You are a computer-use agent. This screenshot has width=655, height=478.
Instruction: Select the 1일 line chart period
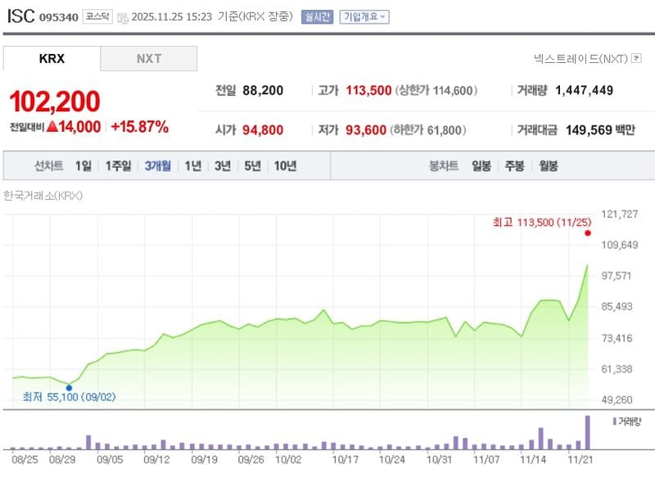tap(84, 165)
